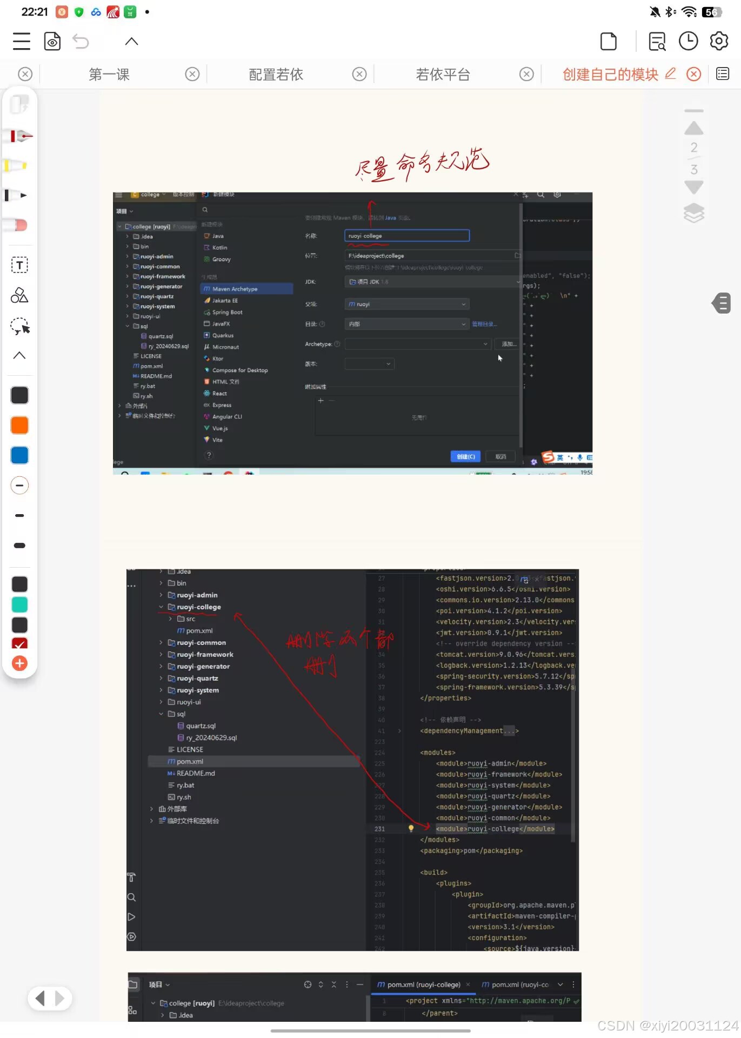The height and width of the screenshot is (1038, 741).
Task: Select the 创建自己的模块 tab
Action: pos(610,74)
